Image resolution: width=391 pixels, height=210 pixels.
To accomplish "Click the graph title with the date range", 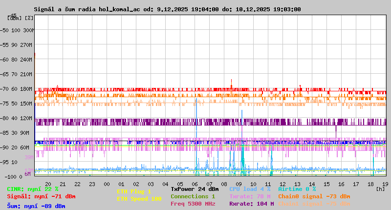I will point(167,9).
